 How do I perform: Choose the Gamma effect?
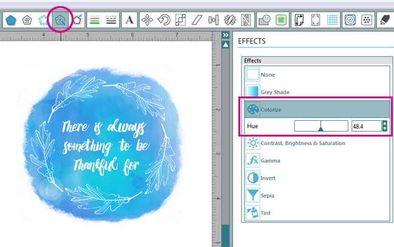click(271, 161)
